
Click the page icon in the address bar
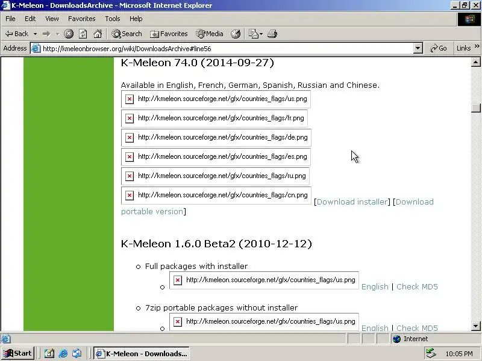pos(36,49)
